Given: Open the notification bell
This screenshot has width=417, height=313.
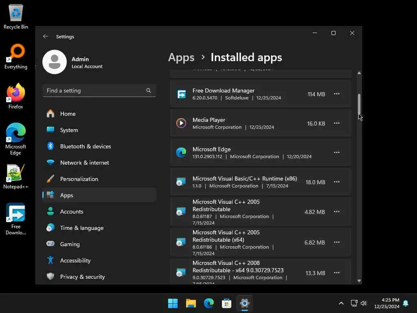Looking at the screenshot, I should [406, 303].
